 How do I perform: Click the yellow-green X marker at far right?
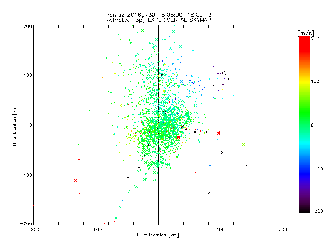pyautogui.click(x=244, y=145)
